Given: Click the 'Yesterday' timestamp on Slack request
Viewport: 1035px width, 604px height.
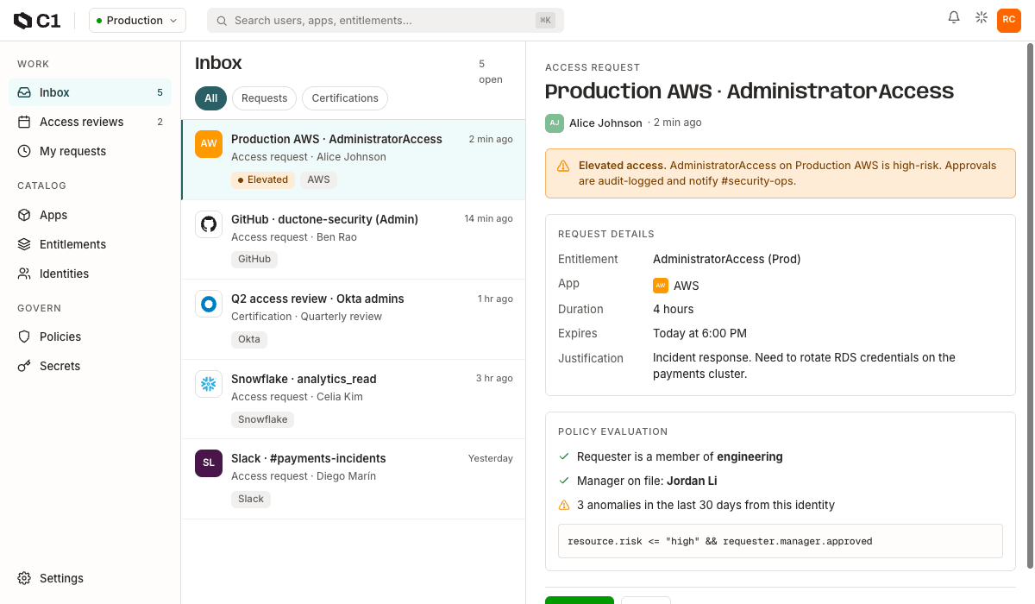Looking at the screenshot, I should point(491,458).
